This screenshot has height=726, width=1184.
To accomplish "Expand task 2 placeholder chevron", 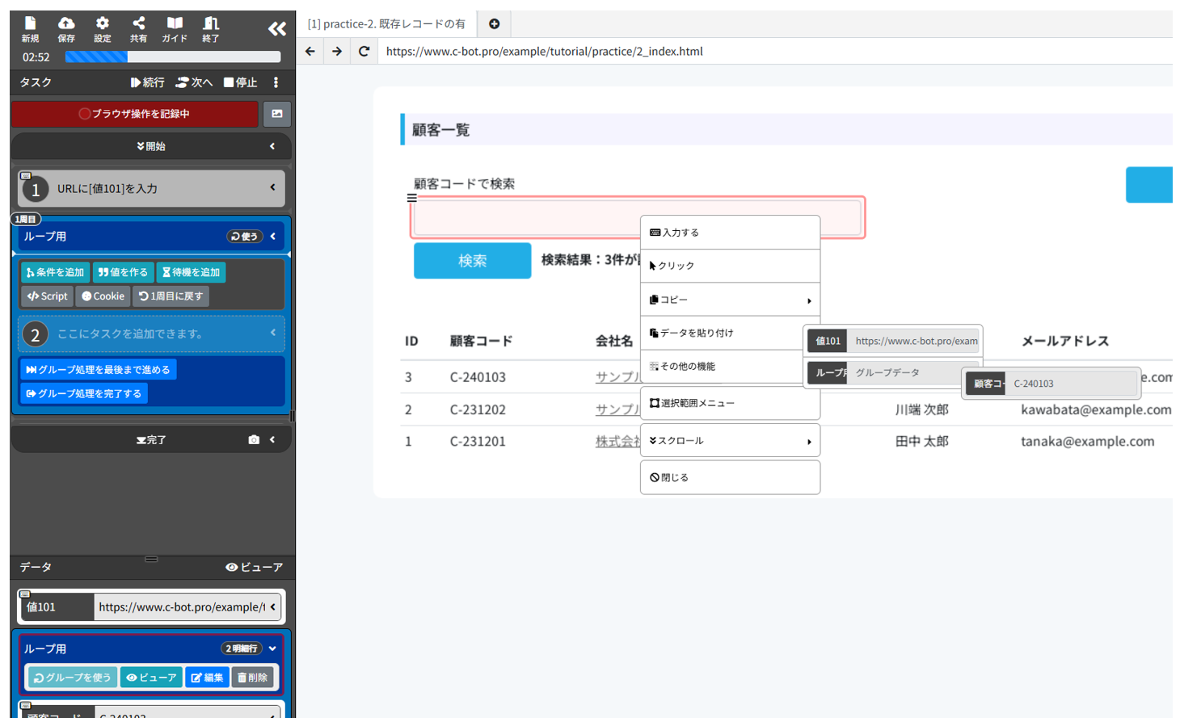I will [273, 333].
